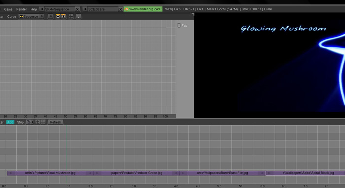Delete the SR:4-Sequence screen with X
Viewport: 345px width, 188px height.
point(77,9)
